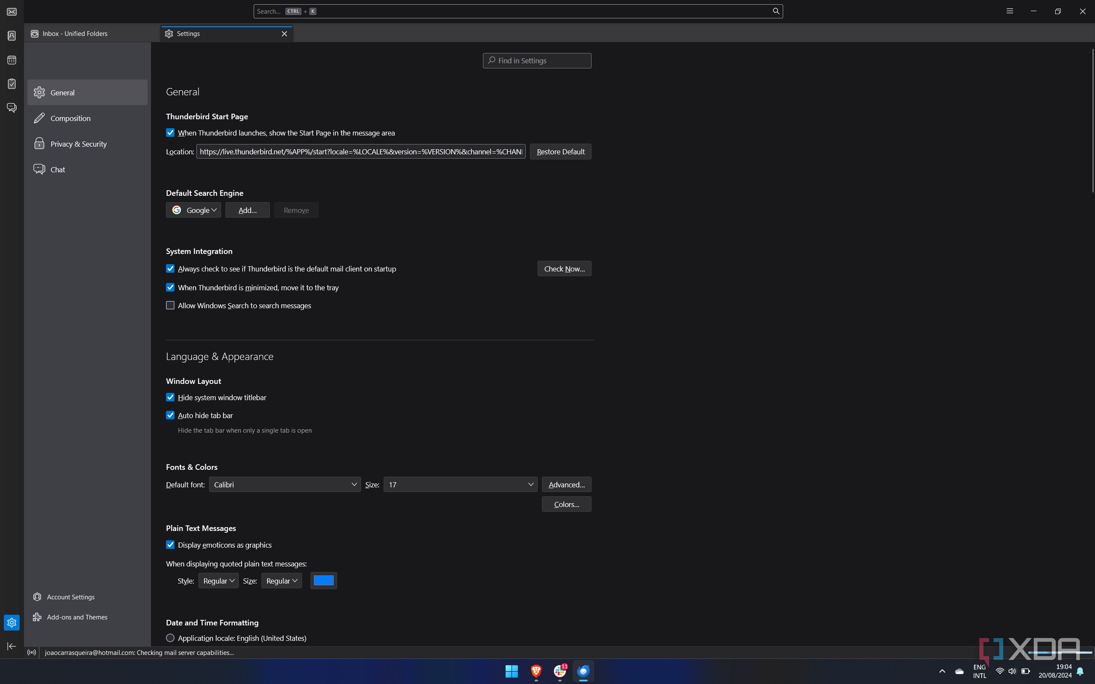This screenshot has height=684, width=1095.
Task: Click the OneDrive cloud tray icon
Action: click(959, 671)
